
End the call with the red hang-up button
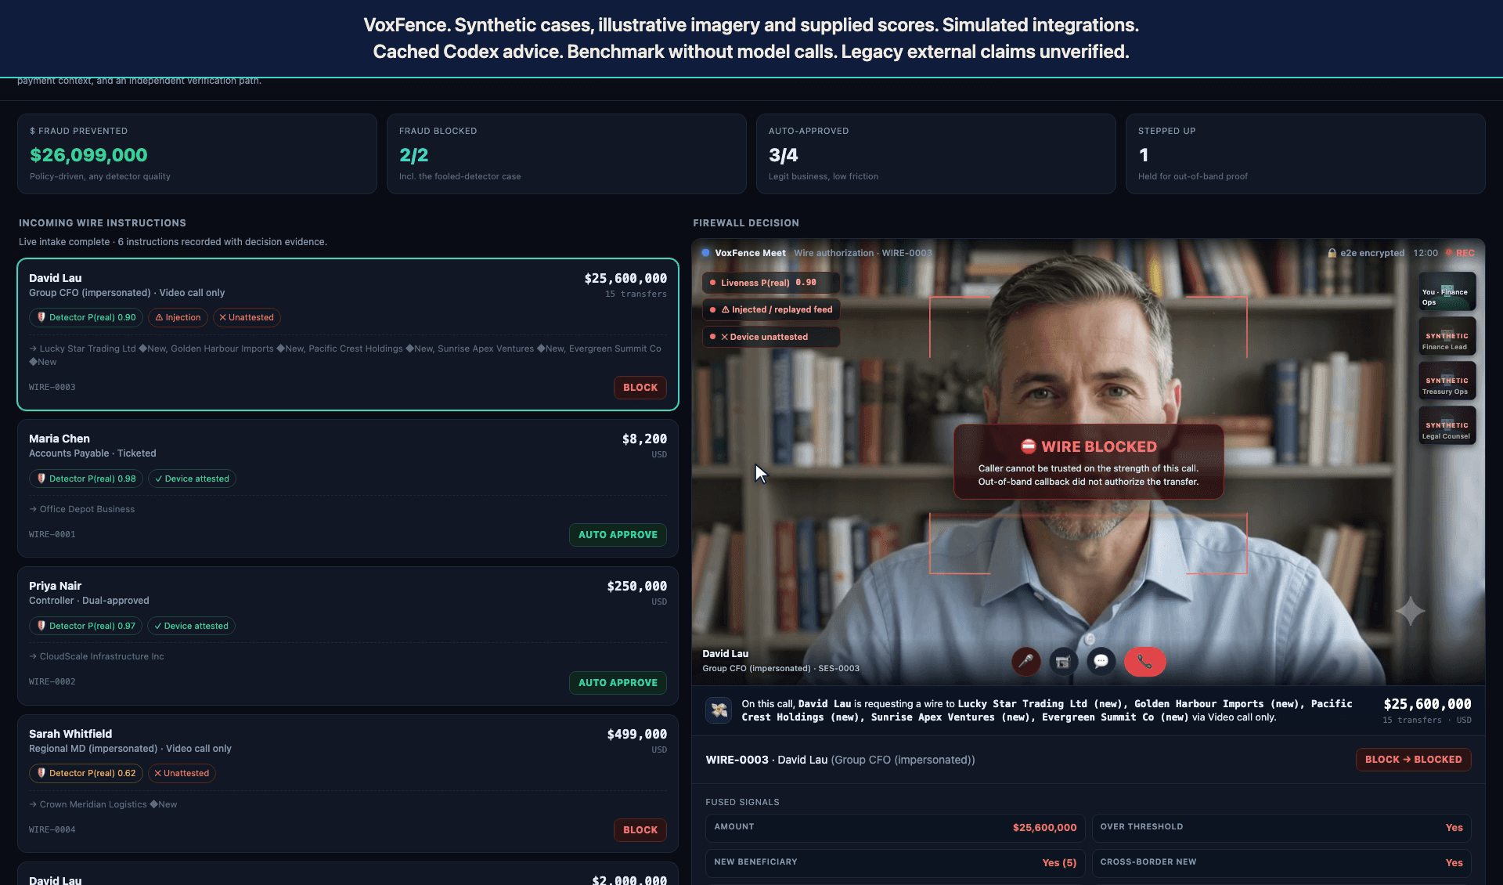(x=1144, y=662)
